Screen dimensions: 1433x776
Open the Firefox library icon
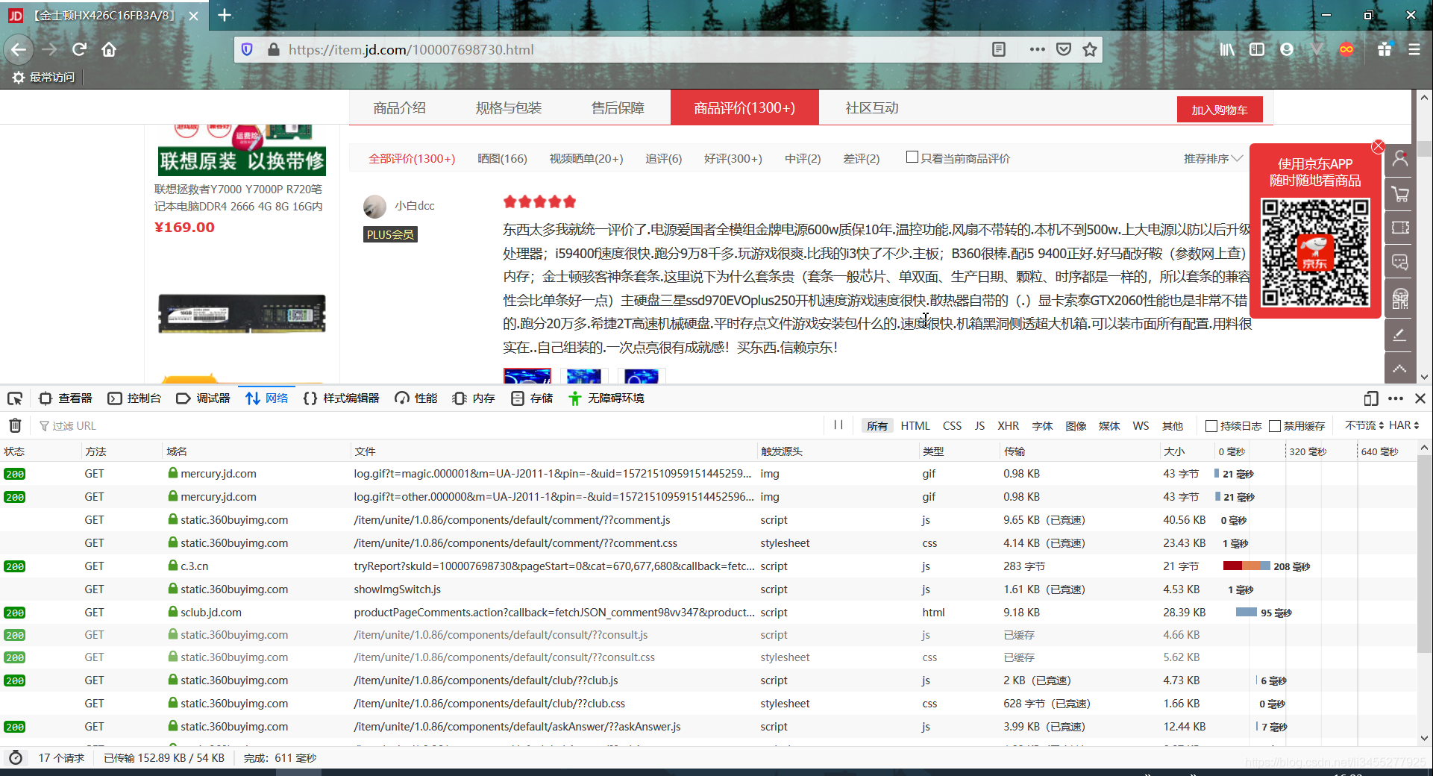(1227, 50)
